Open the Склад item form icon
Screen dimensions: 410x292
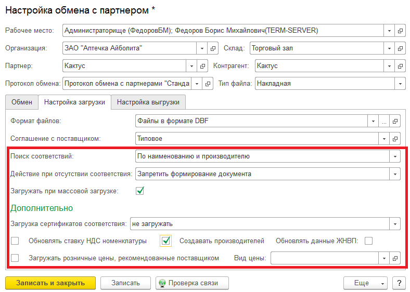pos(400,48)
